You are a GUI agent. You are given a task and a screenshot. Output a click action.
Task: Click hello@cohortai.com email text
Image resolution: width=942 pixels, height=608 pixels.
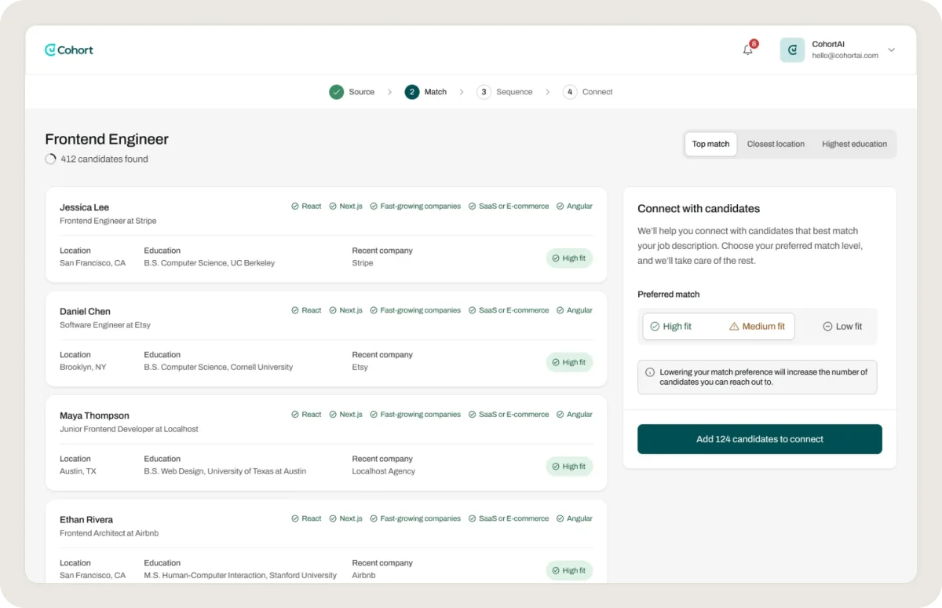click(x=845, y=56)
